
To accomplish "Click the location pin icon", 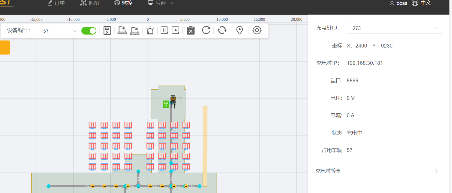I will [x=239, y=30].
